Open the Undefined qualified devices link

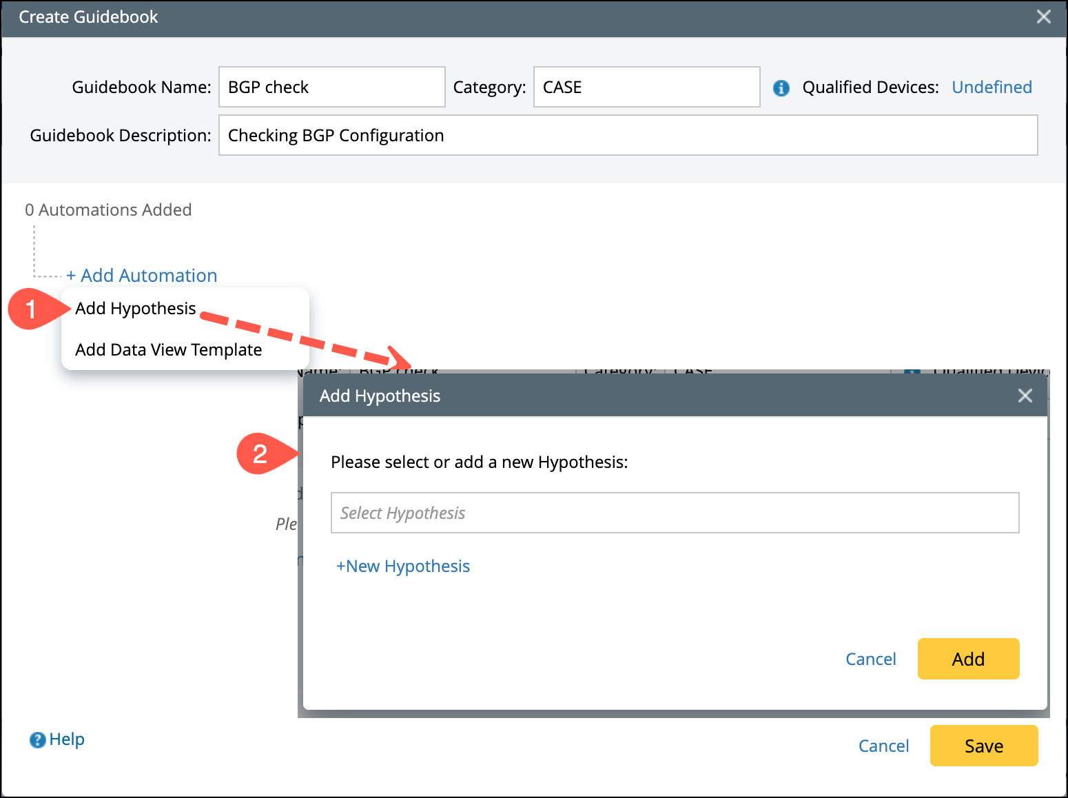tap(992, 88)
